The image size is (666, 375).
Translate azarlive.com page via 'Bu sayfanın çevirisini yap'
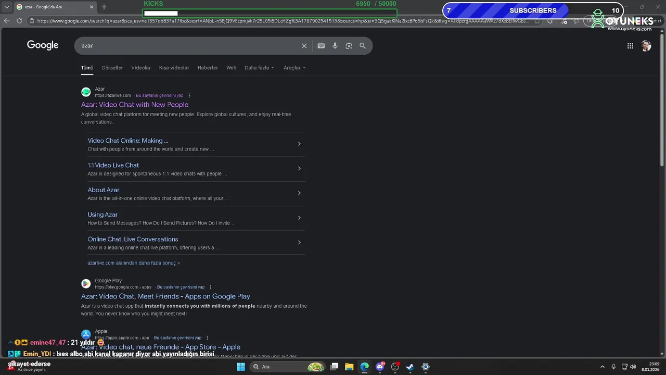pyautogui.click(x=159, y=96)
